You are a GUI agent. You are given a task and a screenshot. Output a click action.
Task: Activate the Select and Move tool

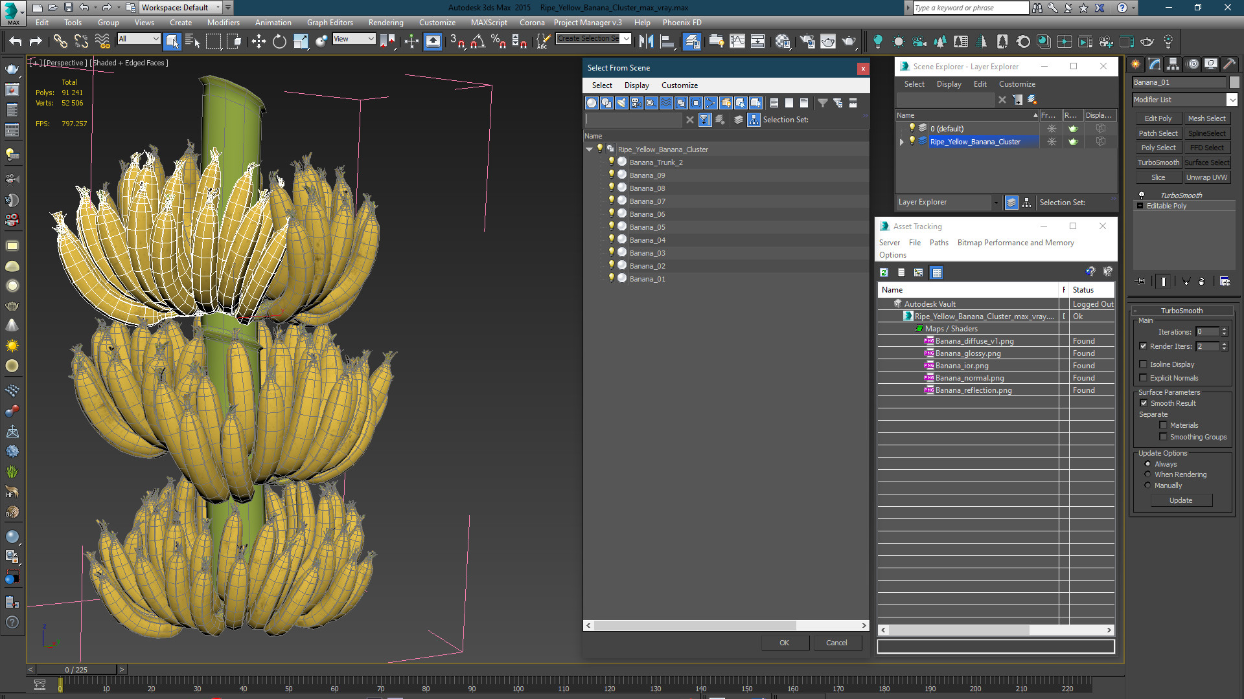coord(259,41)
